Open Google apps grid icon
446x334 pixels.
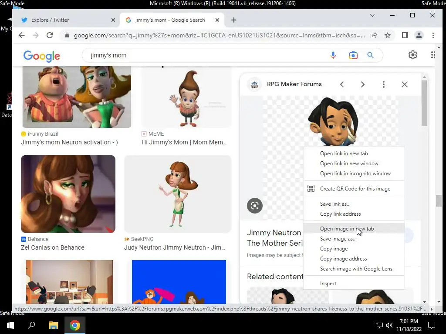pyautogui.click(x=433, y=55)
